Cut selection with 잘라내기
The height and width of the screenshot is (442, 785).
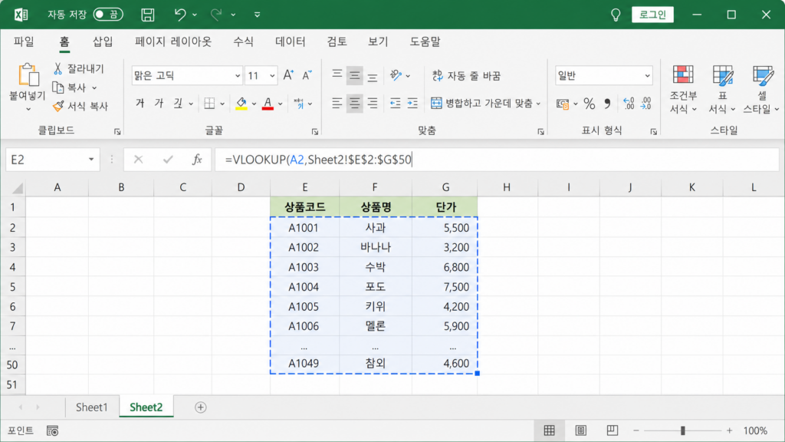coord(79,68)
